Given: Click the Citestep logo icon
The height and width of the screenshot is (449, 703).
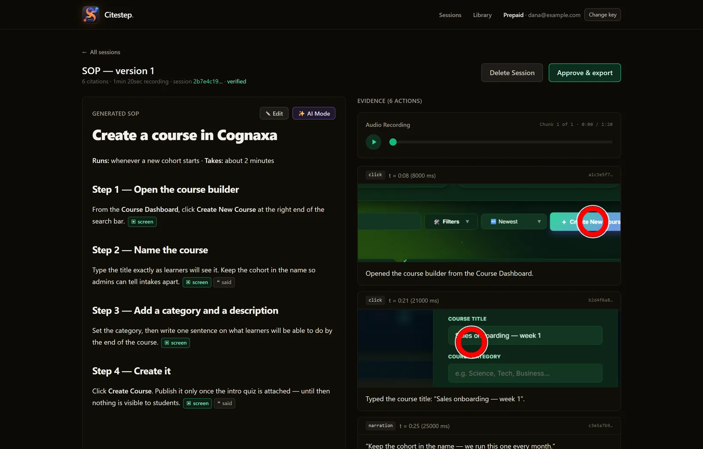Looking at the screenshot, I should point(91,14).
